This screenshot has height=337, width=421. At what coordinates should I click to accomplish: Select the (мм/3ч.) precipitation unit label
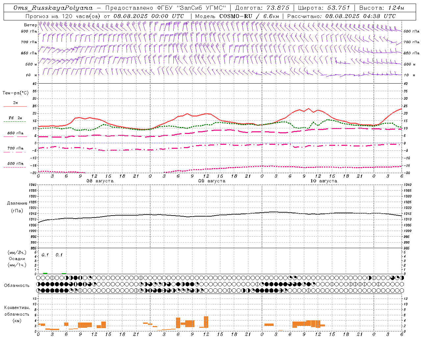(17, 253)
